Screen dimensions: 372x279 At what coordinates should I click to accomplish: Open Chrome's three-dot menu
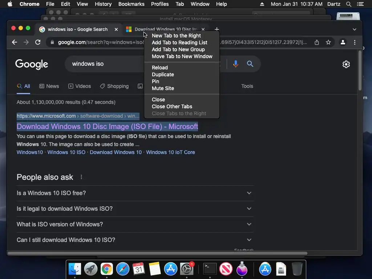pyautogui.click(x=355, y=42)
